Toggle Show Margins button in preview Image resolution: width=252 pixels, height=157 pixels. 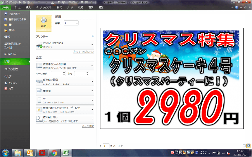pos(244,146)
